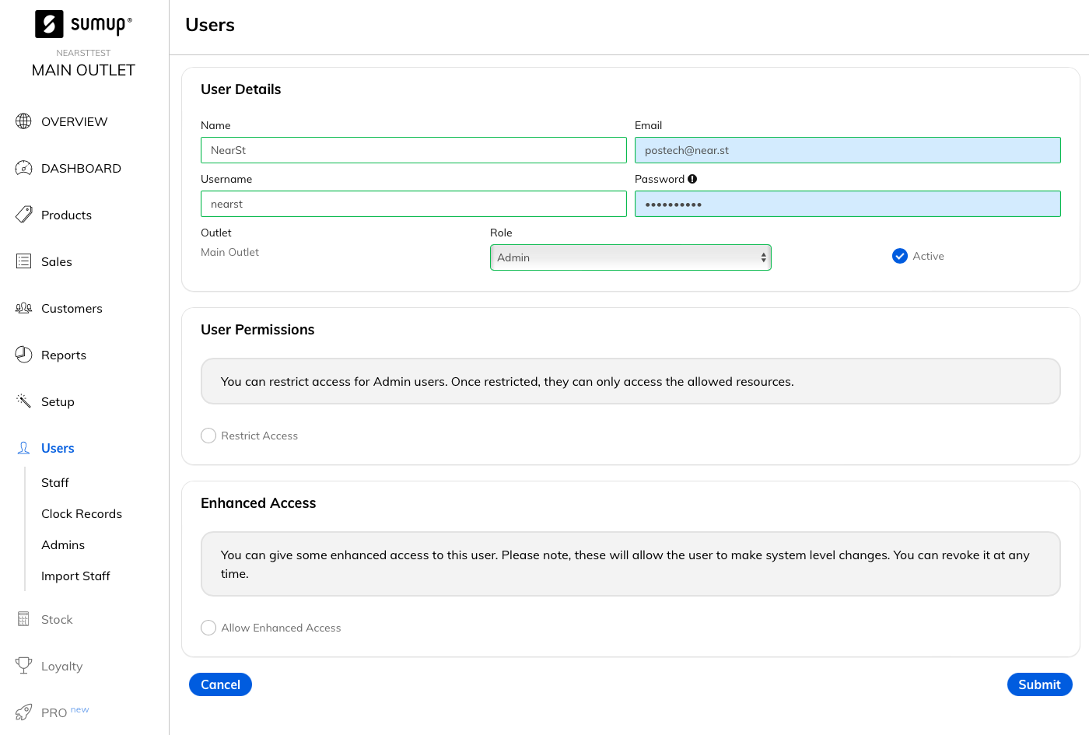Click the Customers people icon

pos(24,308)
